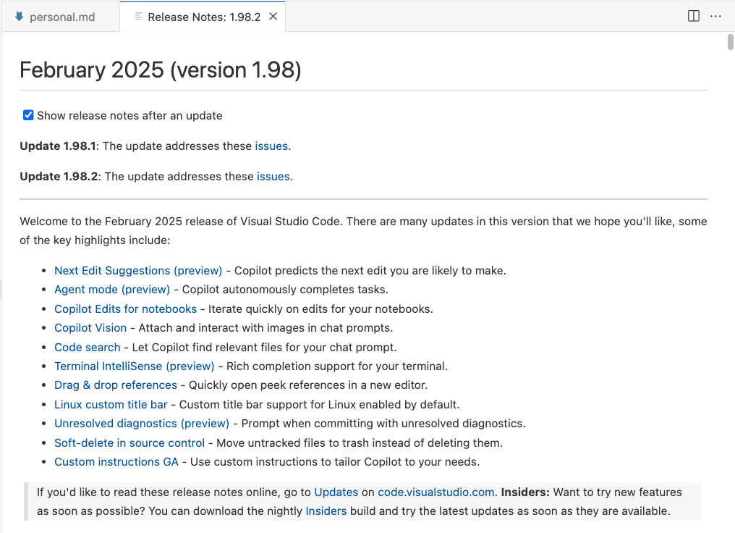The width and height of the screenshot is (735, 533).
Task: Click the Release Notes tab icon
Action: (x=139, y=17)
